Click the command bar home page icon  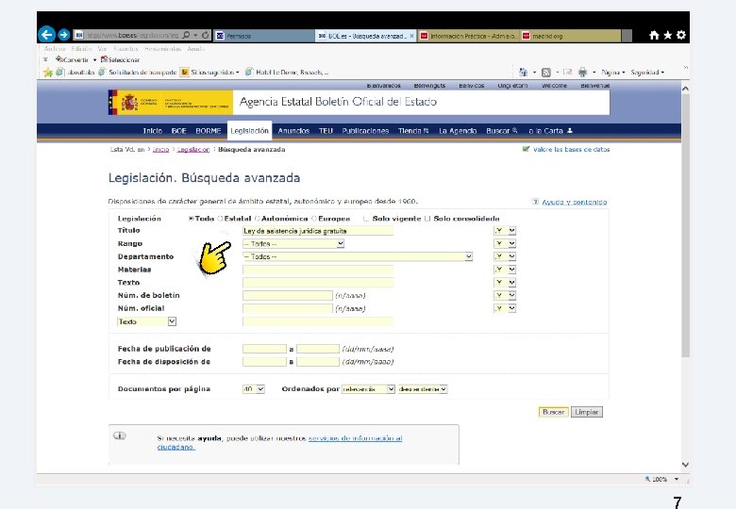click(524, 73)
